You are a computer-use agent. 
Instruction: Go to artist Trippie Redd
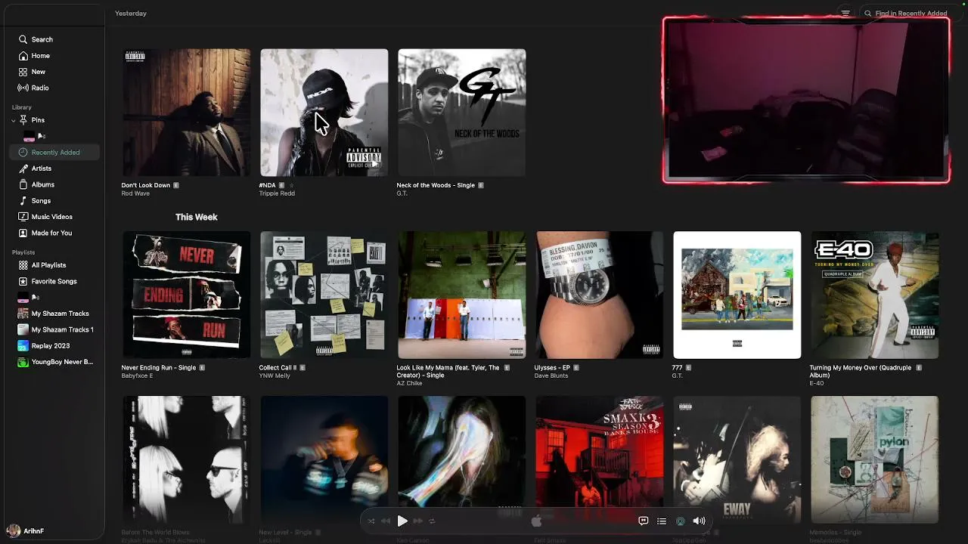point(277,193)
